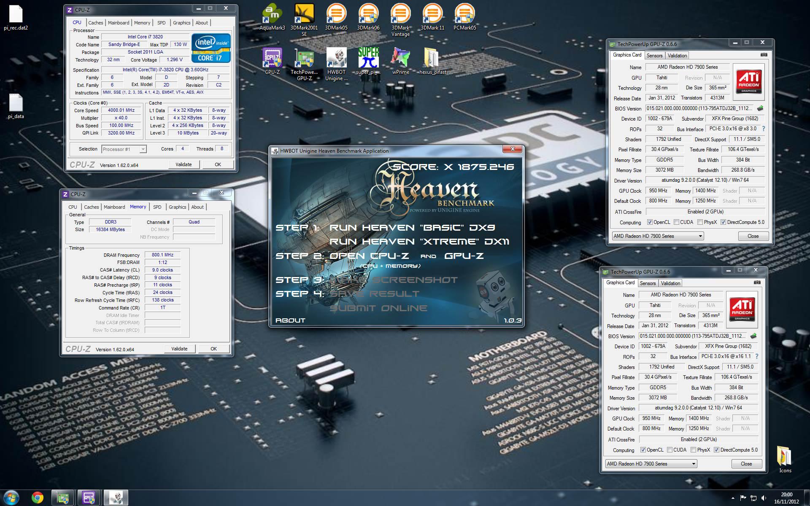Viewport: 810px width, 506px height.
Task: Switch to CPU-Z taskbar button
Action: coord(89,498)
